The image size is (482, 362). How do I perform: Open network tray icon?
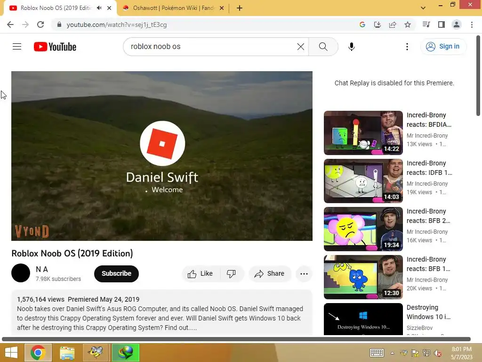(426, 353)
